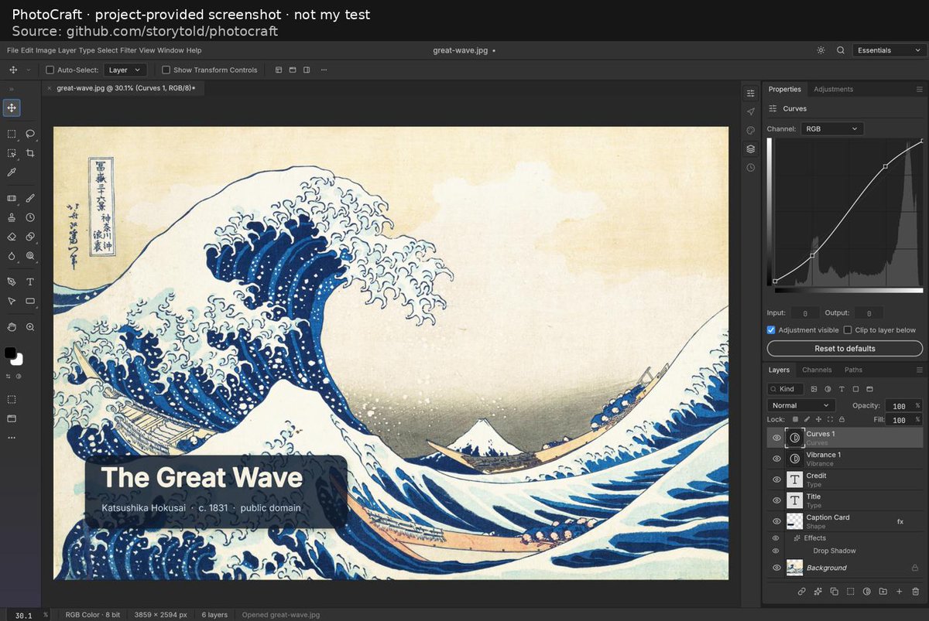This screenshot has width=929, height=621.
Task: Select the Hand tool
Action: pos(12,327)
